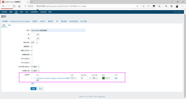The width and height of the screenshot is (186, 99).
Task: Click the 名称 name input field
Action: click(x=58, y=30)
